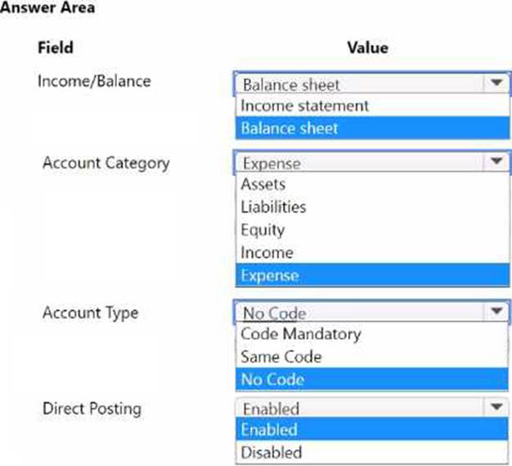Image resolution: width=512 pixels, height=466 pixels.
Task: Select Same Code option
Action: pyautogui.click(x=281, y=357)
